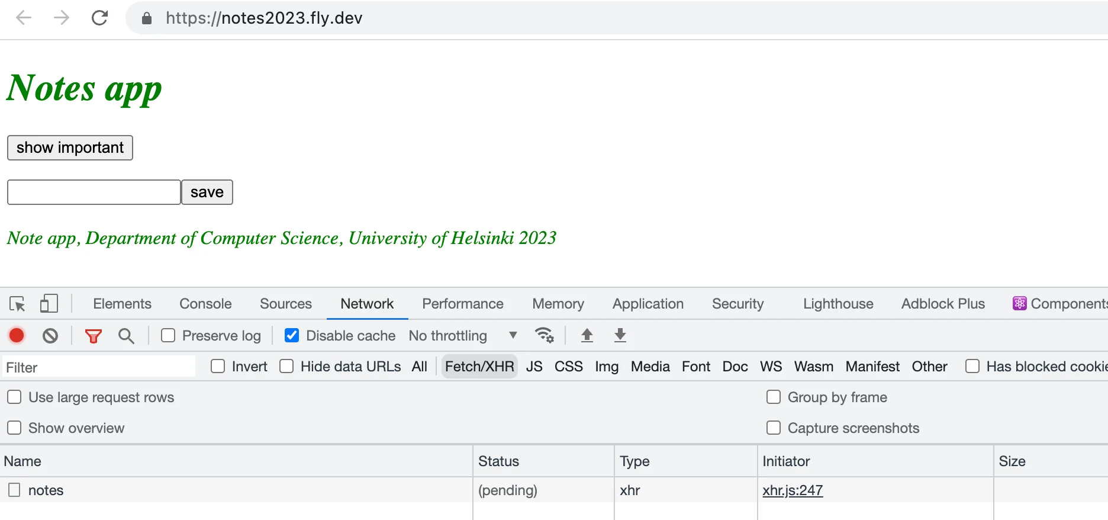This screenshot has height=520, width=1108.
Task: Click the show important button
Action: coord(70,147)
